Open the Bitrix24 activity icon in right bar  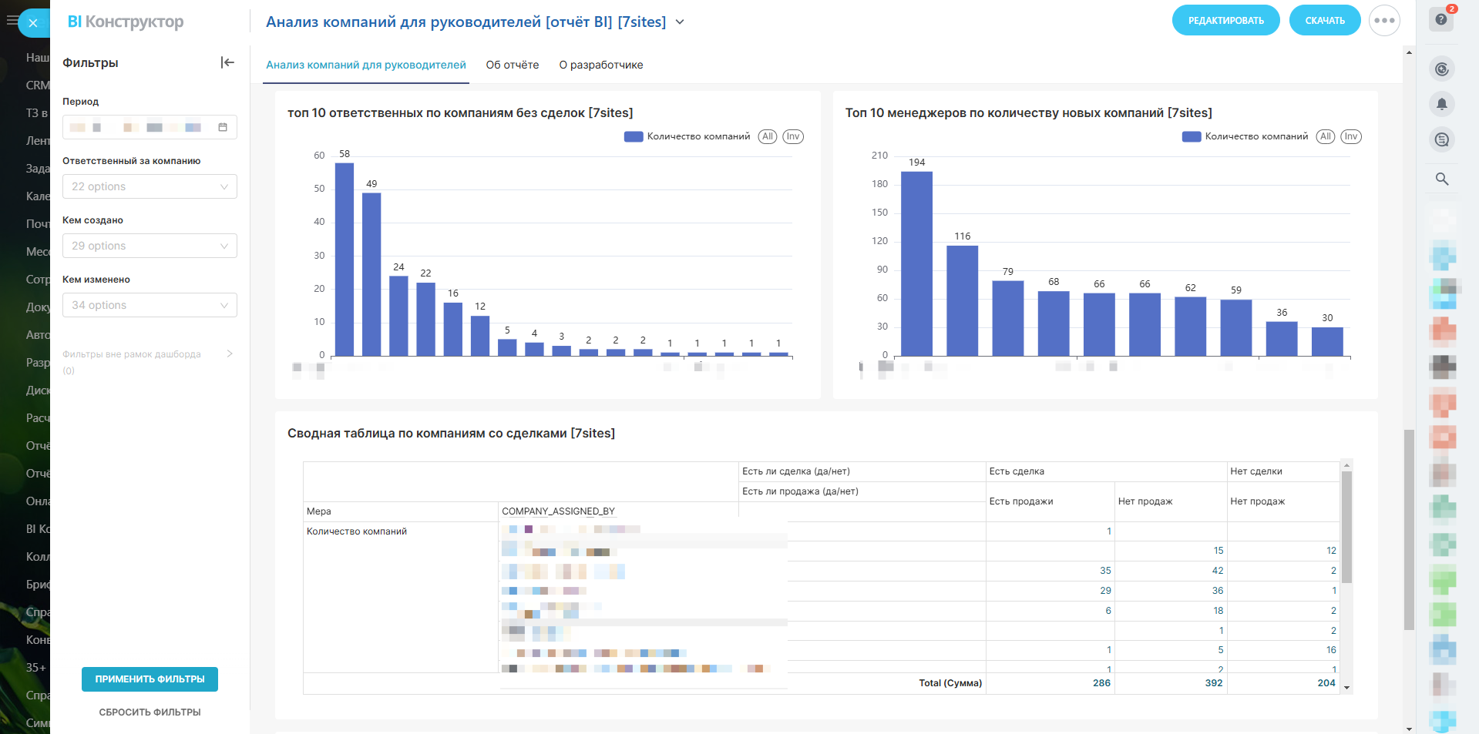1441,69
